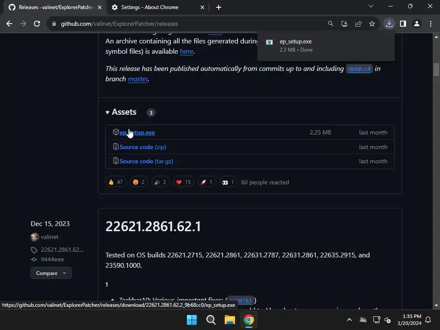This screenshot has width=440, height=330.
Task: Open the network display tray icon
Action: click(376, 320)
